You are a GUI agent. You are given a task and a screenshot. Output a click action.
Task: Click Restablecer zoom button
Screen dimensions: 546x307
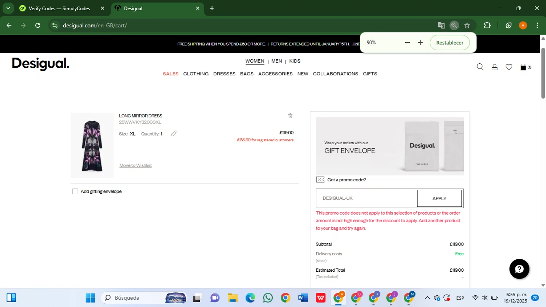[450, 43]
